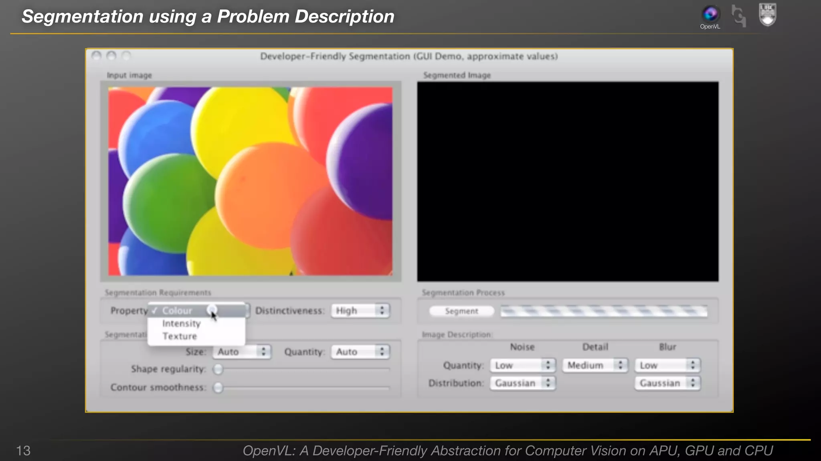
Task: Click the window title text
Action: point(409,56)
